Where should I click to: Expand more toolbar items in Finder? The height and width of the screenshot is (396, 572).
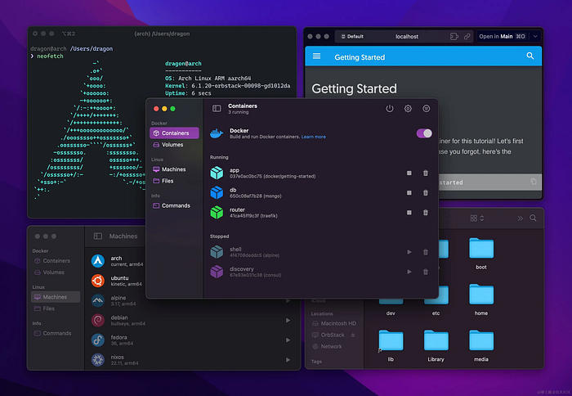click(x=520, y=218)
